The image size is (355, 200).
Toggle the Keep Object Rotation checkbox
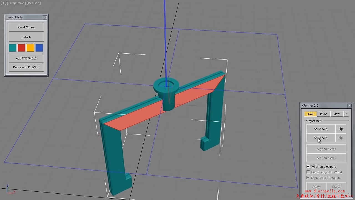pyautogui.click(x=308, y=178)
